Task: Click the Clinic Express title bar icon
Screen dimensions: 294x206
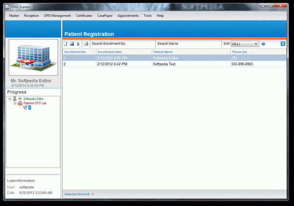Action: coord(7,7)
